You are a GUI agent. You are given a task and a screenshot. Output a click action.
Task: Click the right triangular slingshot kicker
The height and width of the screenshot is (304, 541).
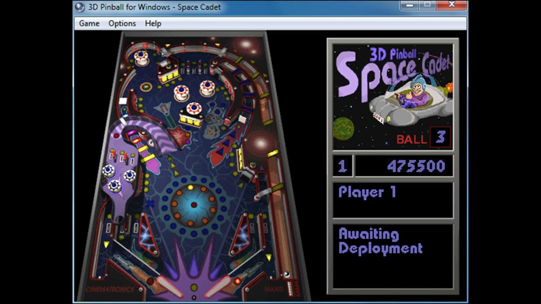pyautogui.click(x=241, y=234)
